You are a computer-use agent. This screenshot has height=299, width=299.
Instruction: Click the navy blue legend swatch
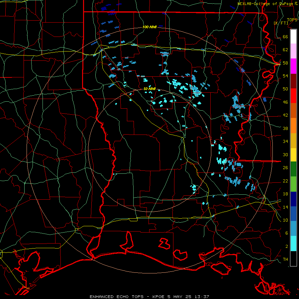(x=293, y=199)
